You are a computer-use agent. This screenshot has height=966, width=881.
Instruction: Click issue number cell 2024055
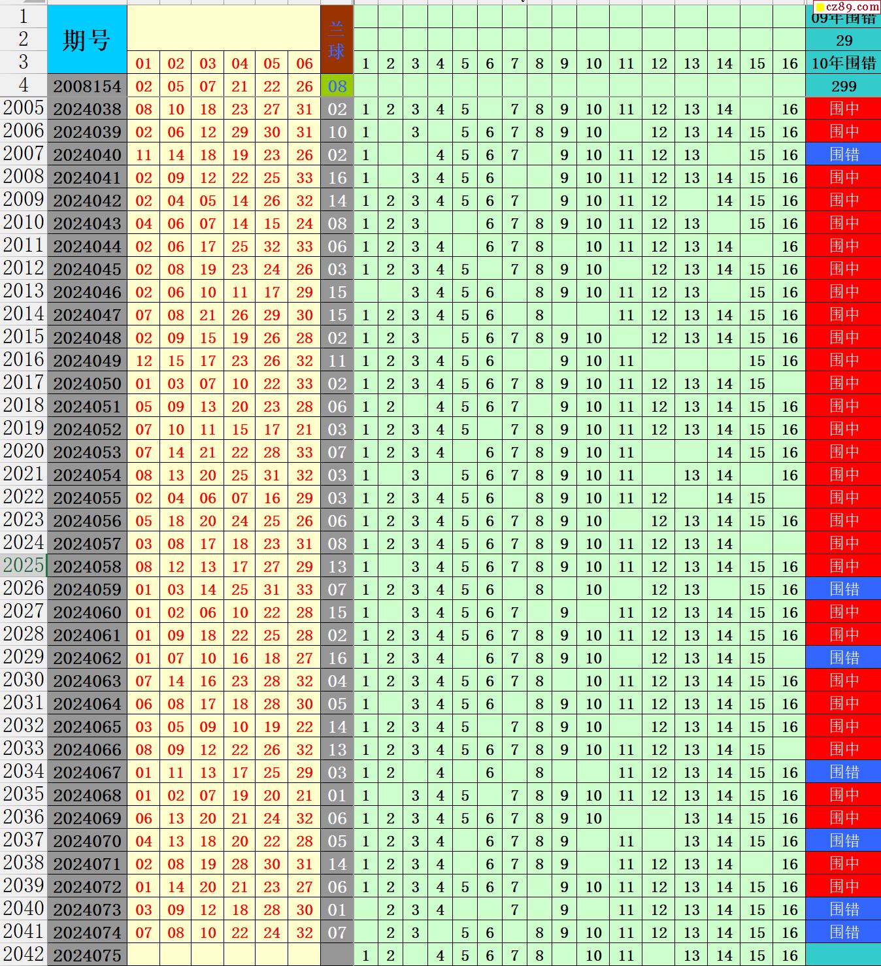[x=87, y=497]
